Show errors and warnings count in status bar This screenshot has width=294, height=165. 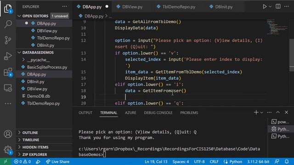pyautogui.click(x=23, y=162)
